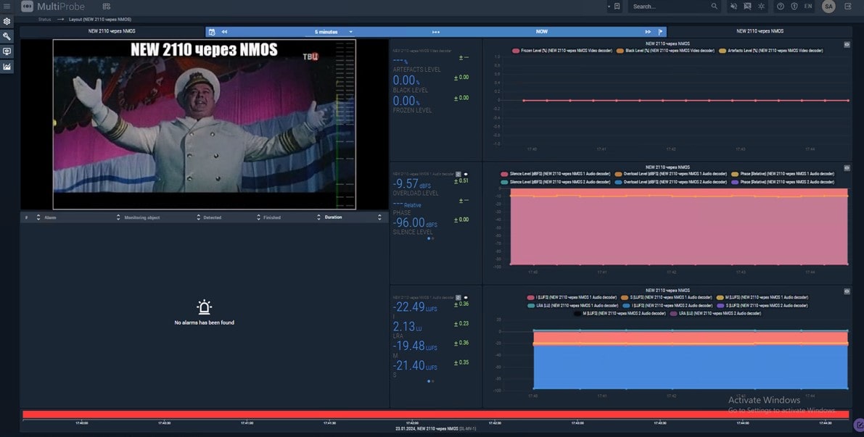Select the right NEW 2110 через NMOS tab
The height and width of the screenshot is (437, 864).
[x=760, y=31]
